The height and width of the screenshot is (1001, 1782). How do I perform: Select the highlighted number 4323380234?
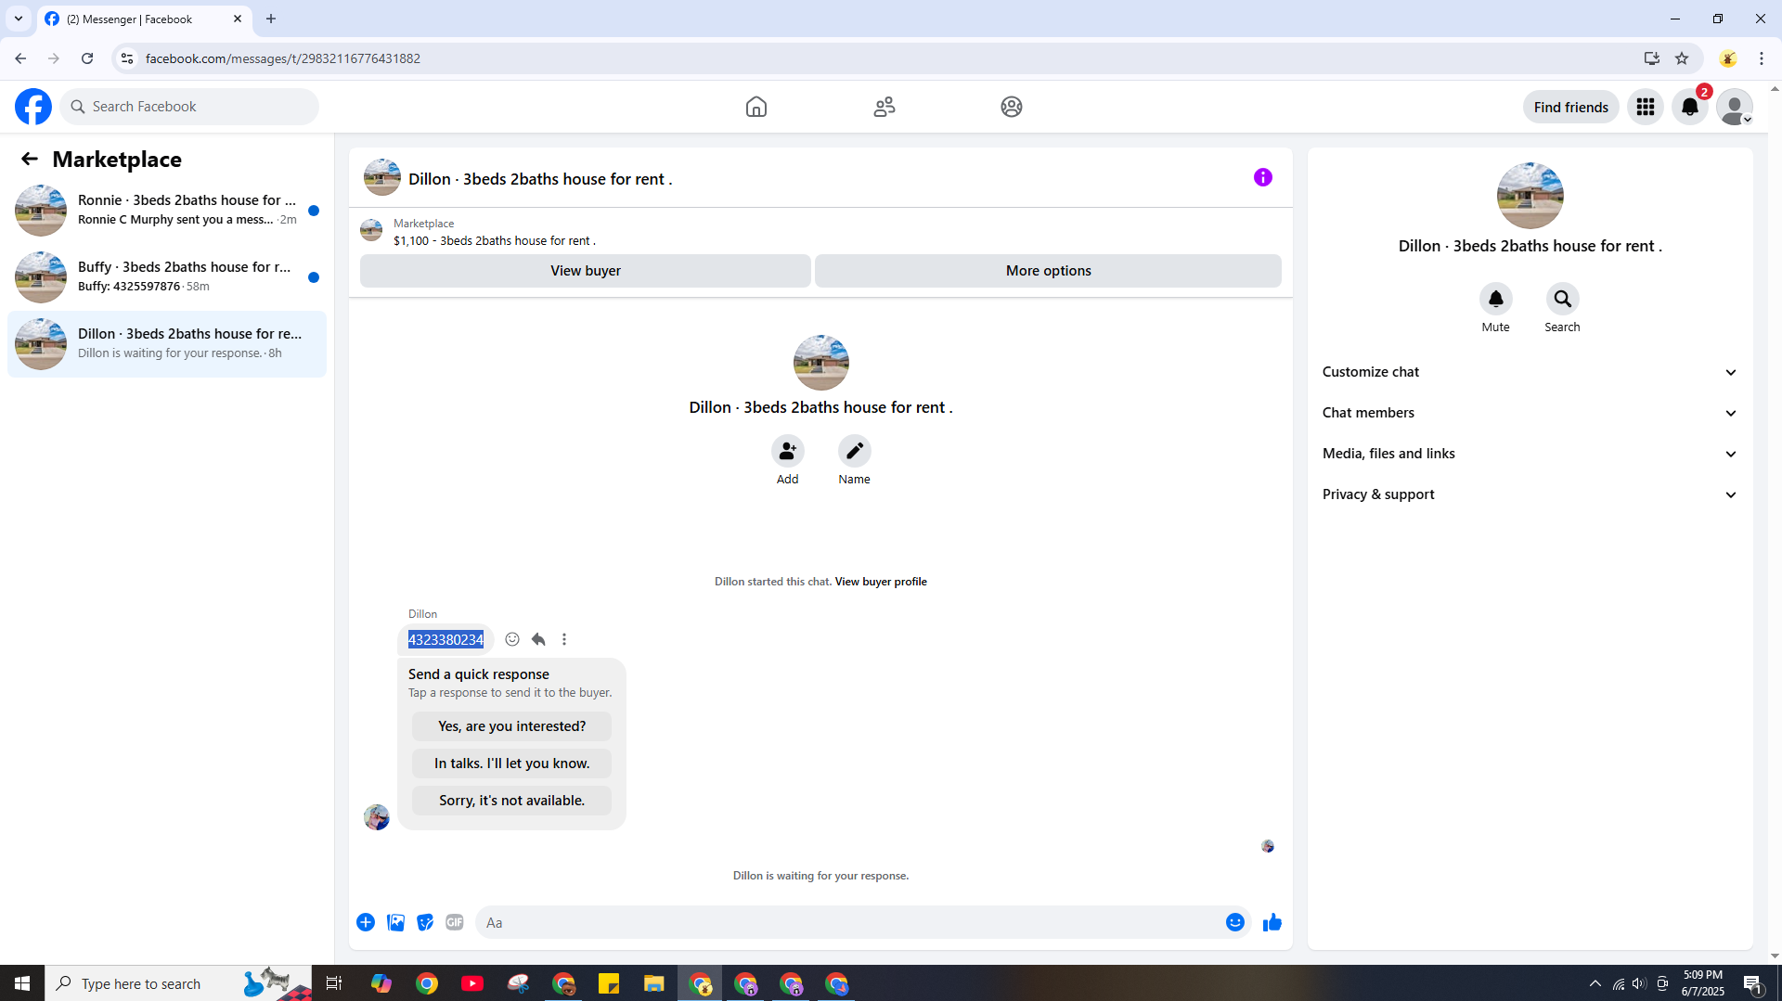445,640
